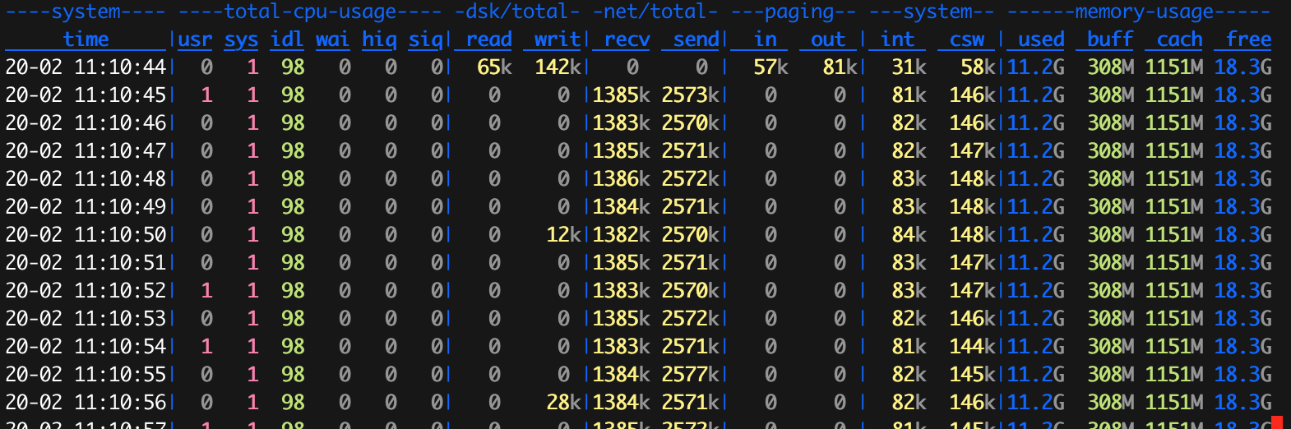Click the timestamp 20-02 11:10:48
Image resolution: width=1291 pixels, height=429 pixels.
[x=86, y=179]
